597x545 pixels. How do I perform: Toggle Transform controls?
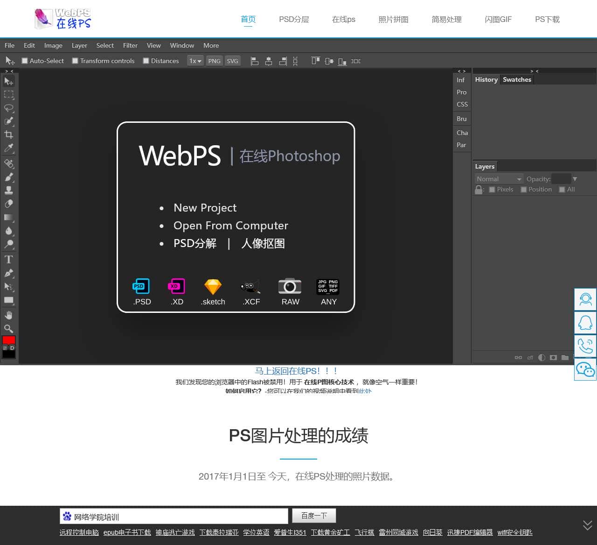[x=75, y=61]
